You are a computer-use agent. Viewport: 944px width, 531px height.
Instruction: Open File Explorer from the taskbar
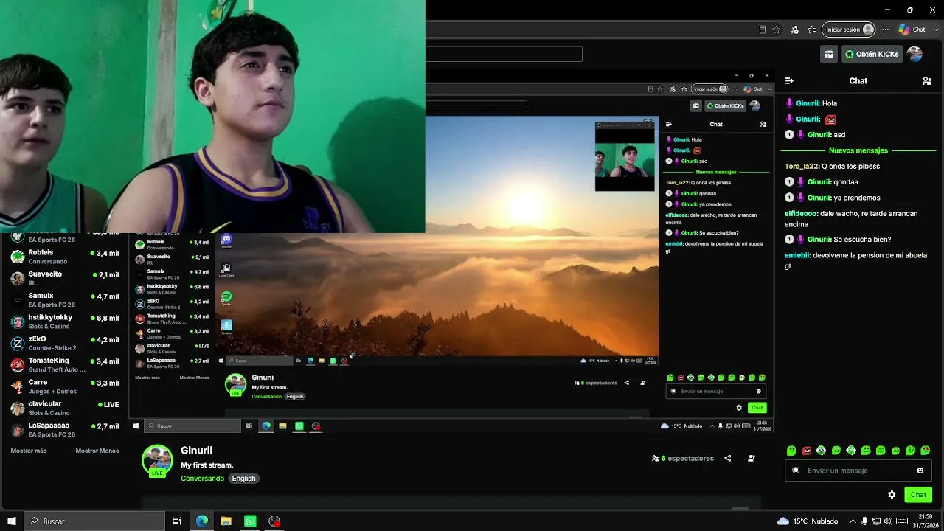click(226, 521)
